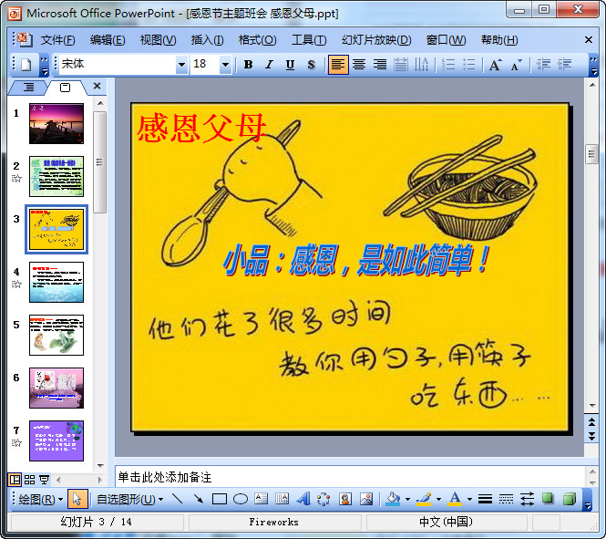Insert picture from file
606x539 pixels.
click(366, 499)
